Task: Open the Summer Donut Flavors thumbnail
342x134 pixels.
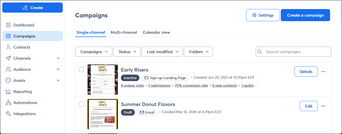Action: [103, 114]
